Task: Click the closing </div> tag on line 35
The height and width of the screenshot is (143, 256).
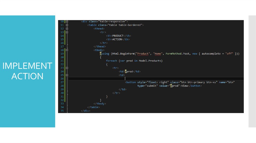Action: (85, 111)
